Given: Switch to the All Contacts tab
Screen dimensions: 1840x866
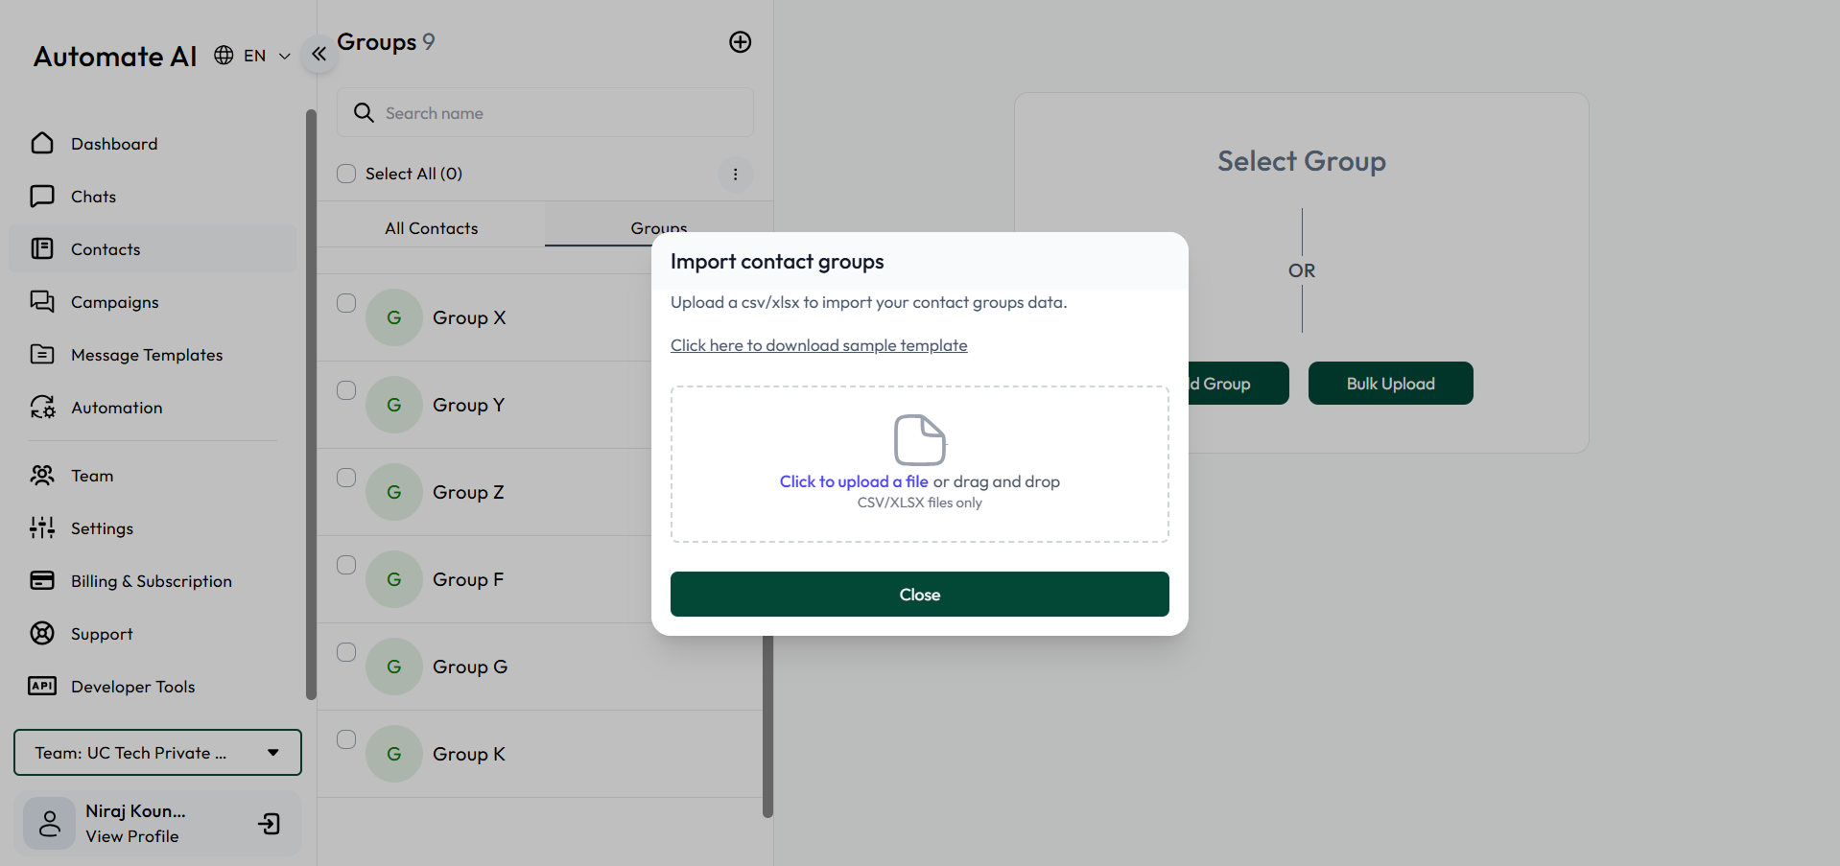Looking at the screenshot, I should click(431, 228).
